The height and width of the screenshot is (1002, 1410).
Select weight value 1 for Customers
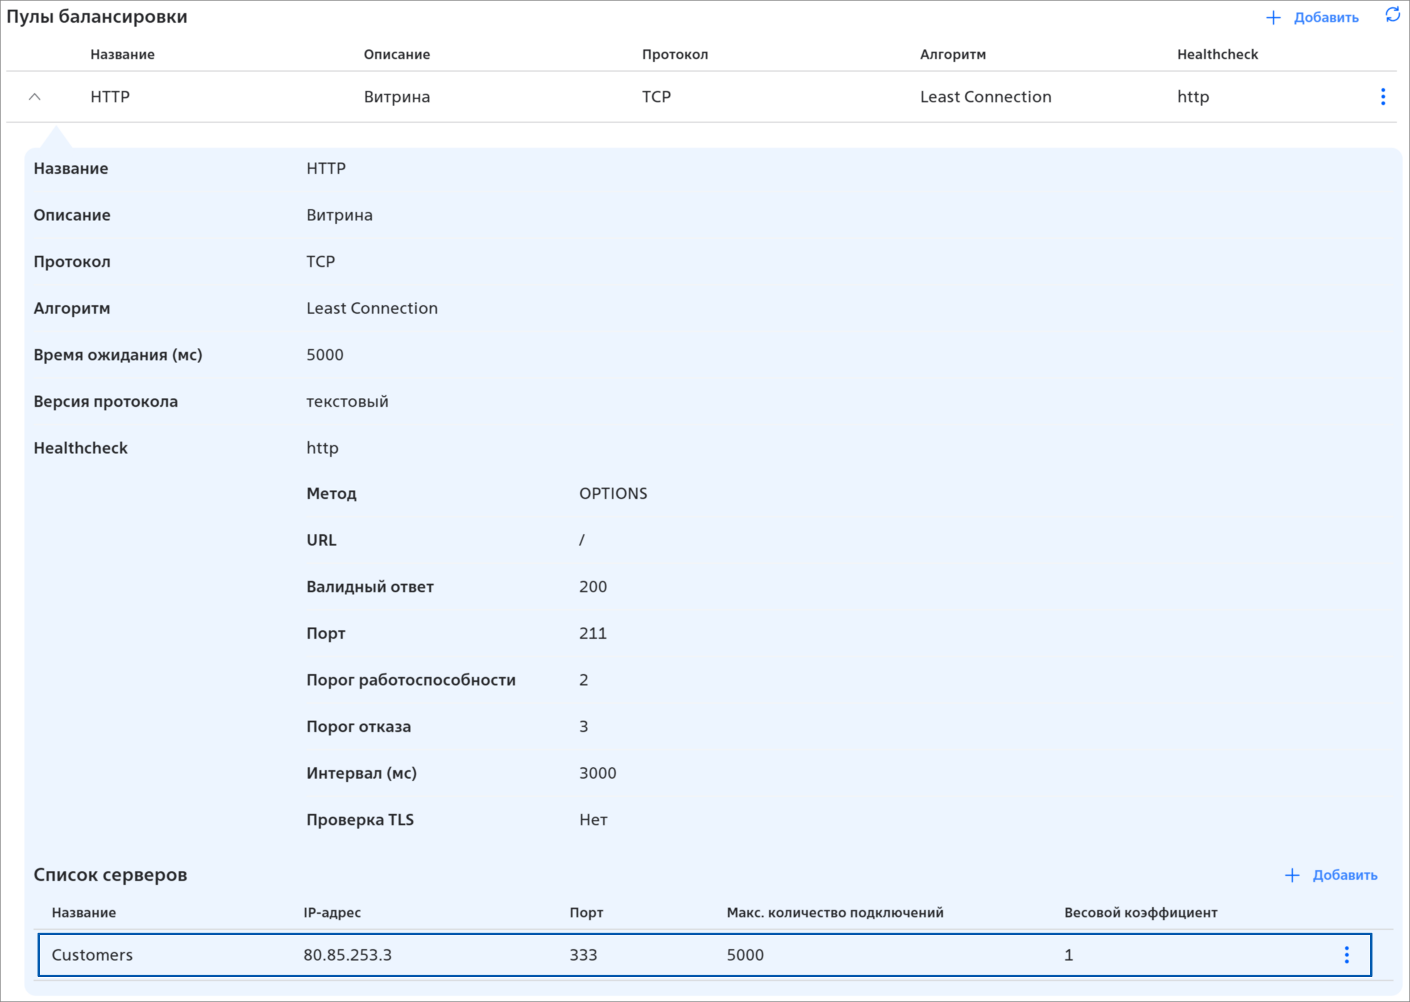coord(1069,954)
